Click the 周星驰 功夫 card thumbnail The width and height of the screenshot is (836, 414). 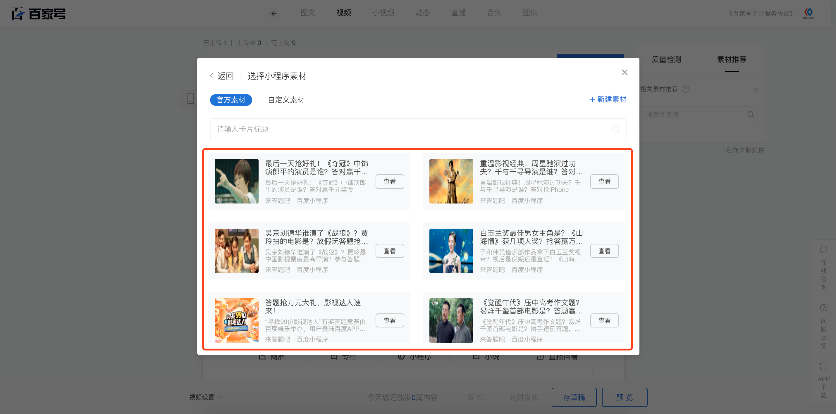click(451, 181)
